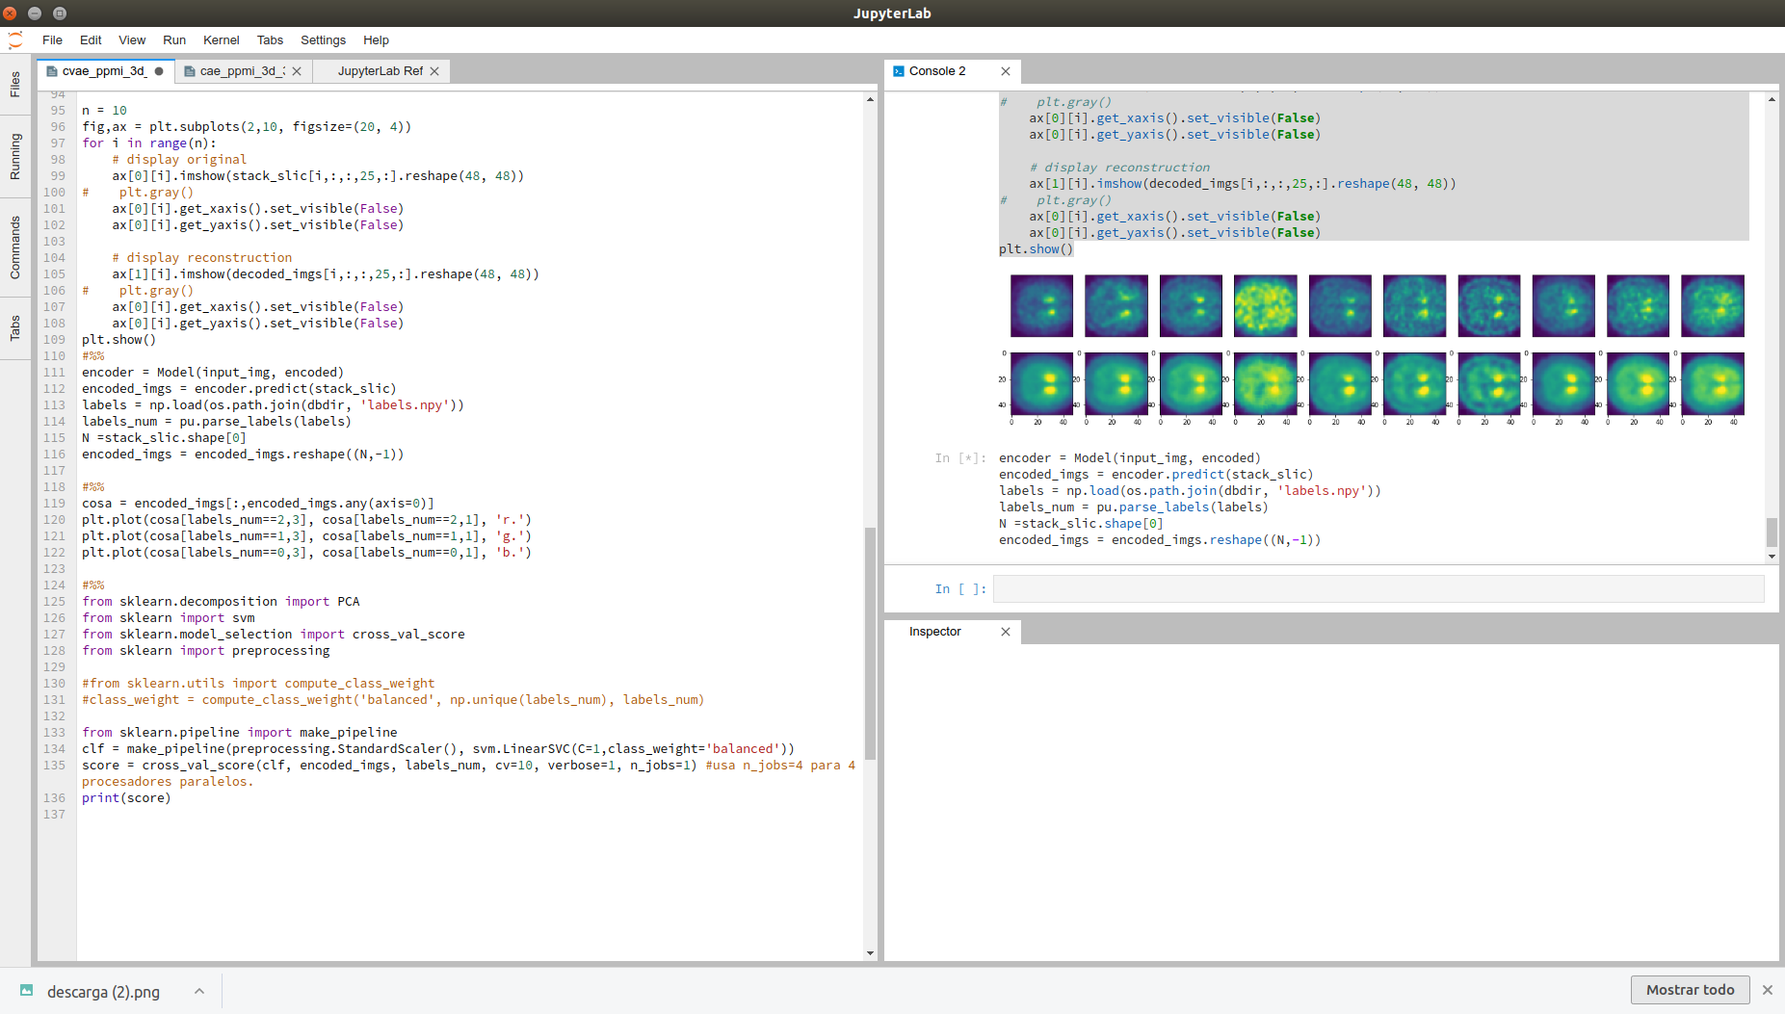The width and height of the screenshot is (1785, 1014).
Task: Open the Run menu
Action: [174, 40]
